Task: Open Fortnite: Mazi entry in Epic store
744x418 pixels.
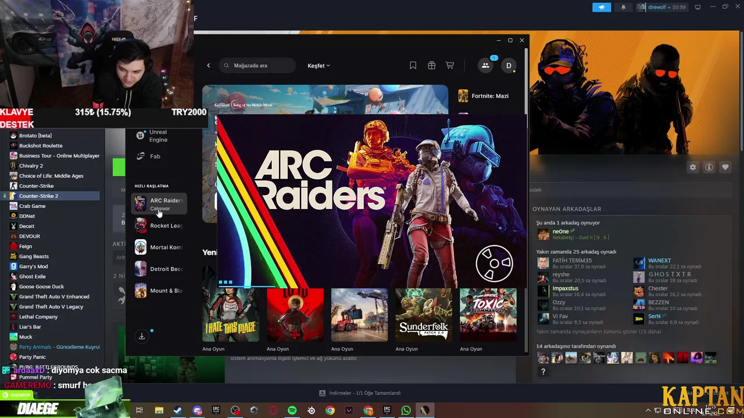Action: coord(484,96)
